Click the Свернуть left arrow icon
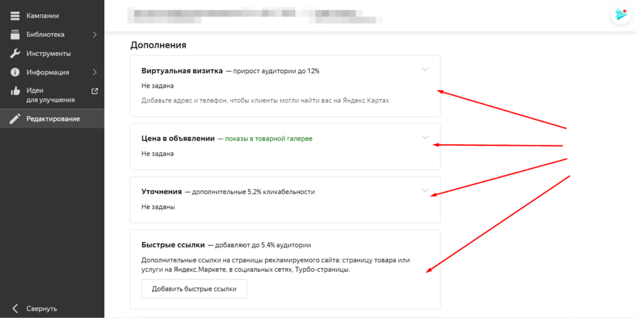The height and width of the screenshot is (318, 636). [16, 308]
